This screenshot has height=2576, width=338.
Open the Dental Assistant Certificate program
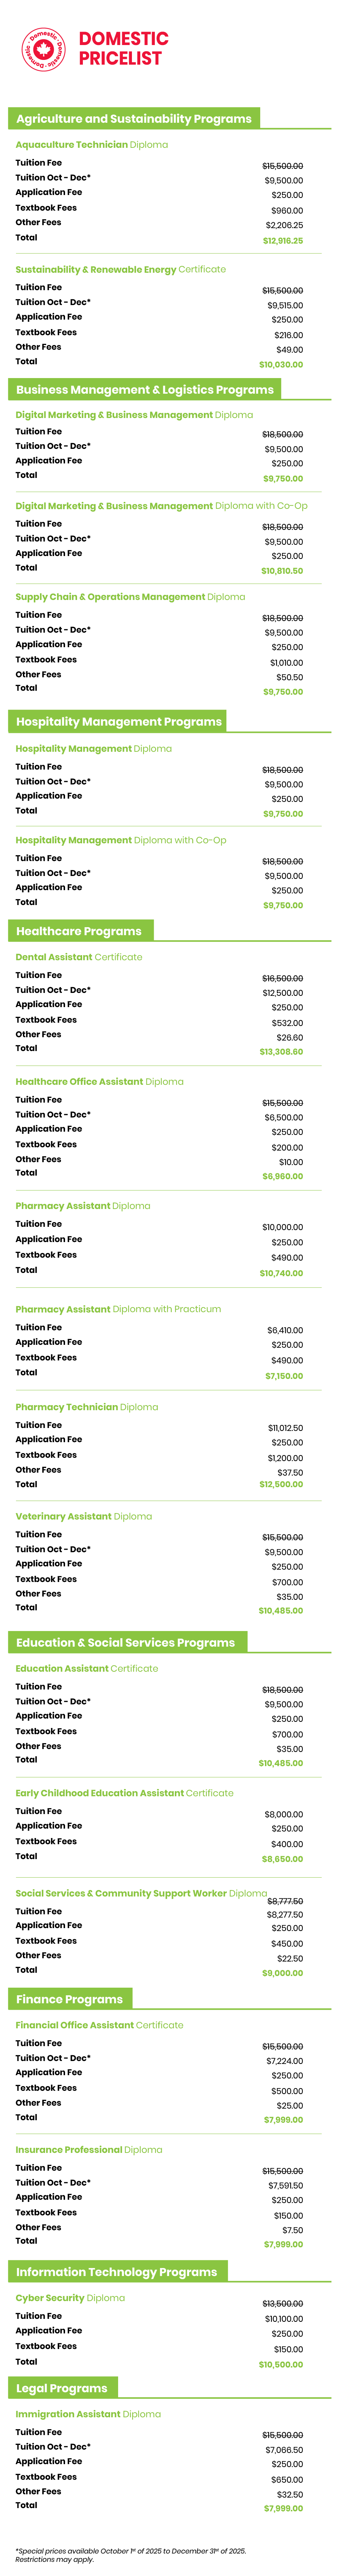tap(79, 957)
